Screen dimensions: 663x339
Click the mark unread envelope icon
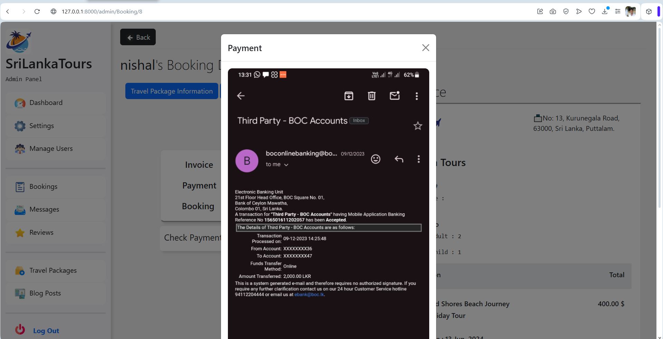point(395,96)
